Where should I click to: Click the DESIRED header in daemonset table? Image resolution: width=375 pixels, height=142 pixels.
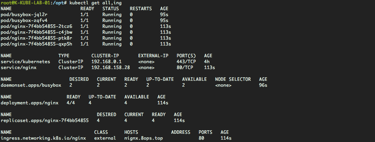pos(79,79)
